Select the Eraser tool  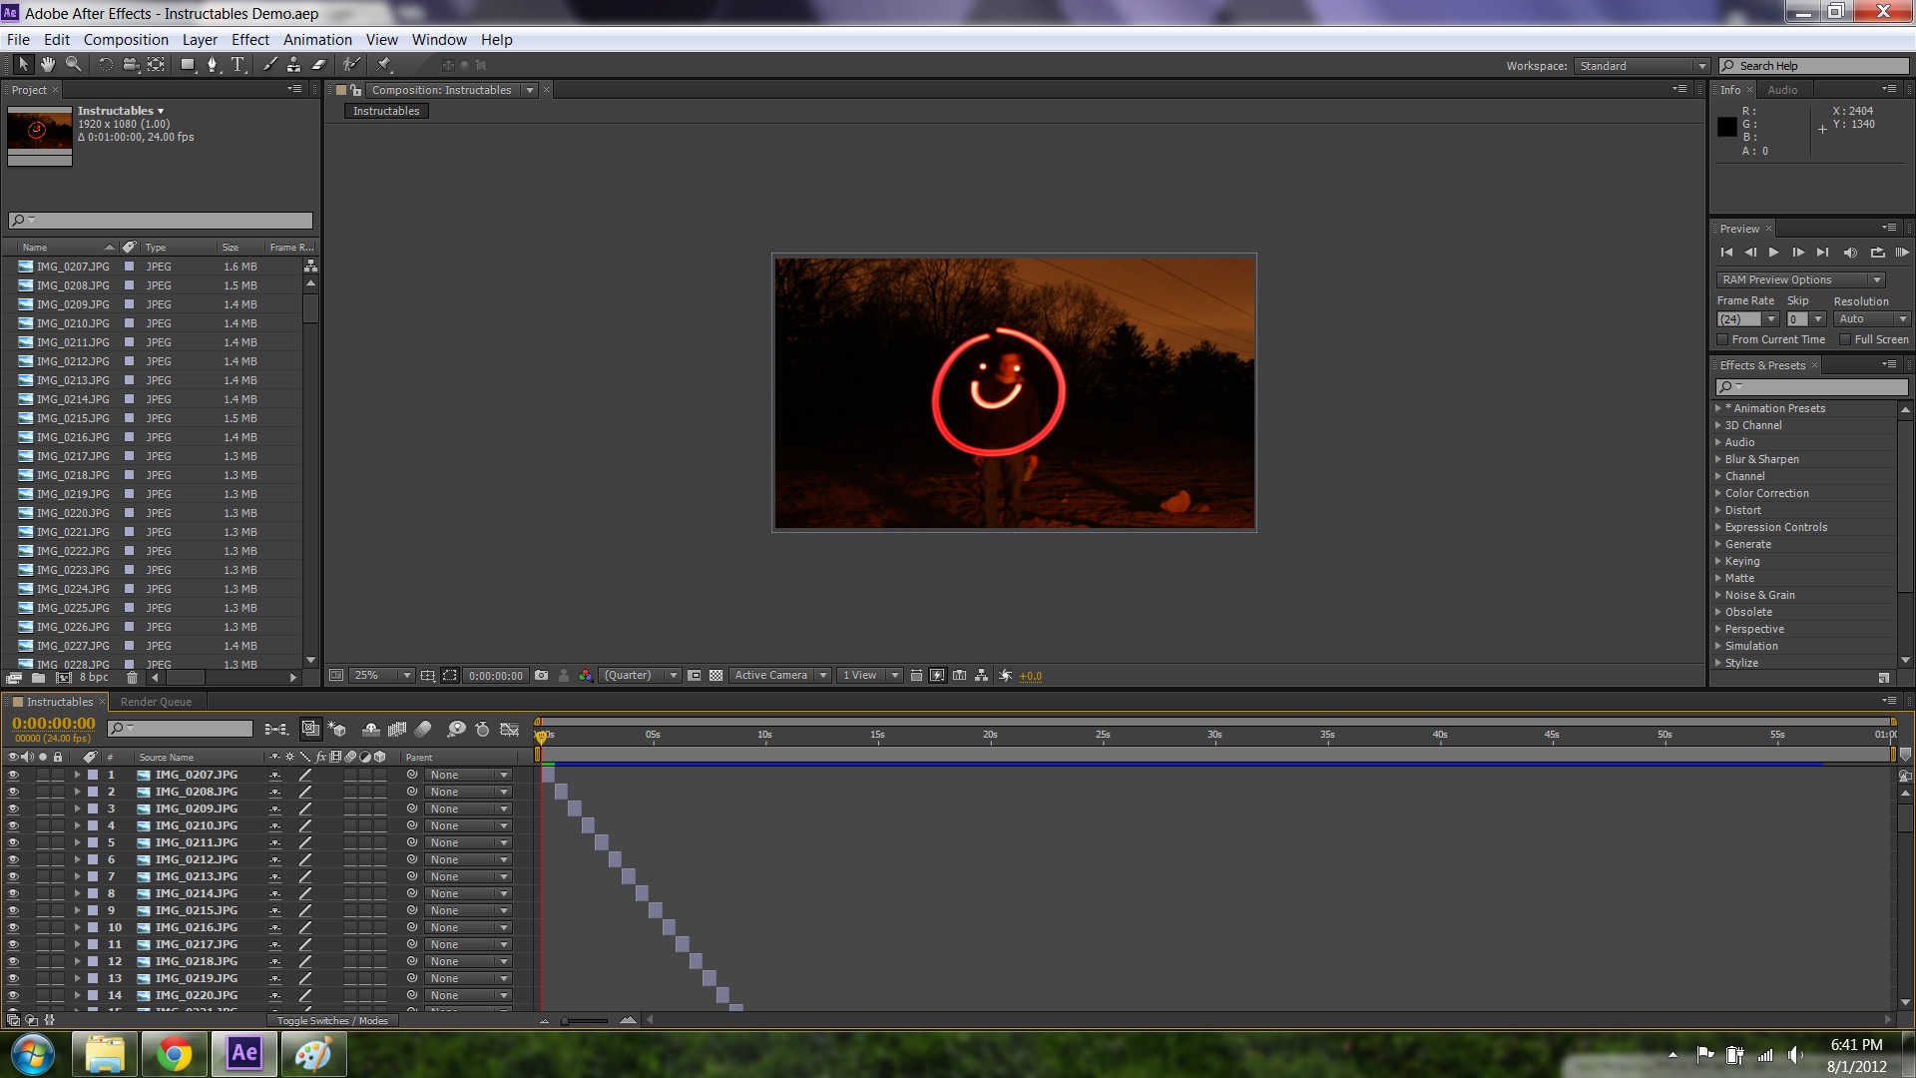tap(319, 65)
